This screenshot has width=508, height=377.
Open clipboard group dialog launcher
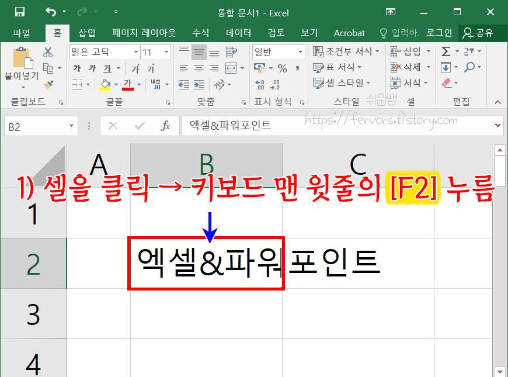tap(61, 102)
